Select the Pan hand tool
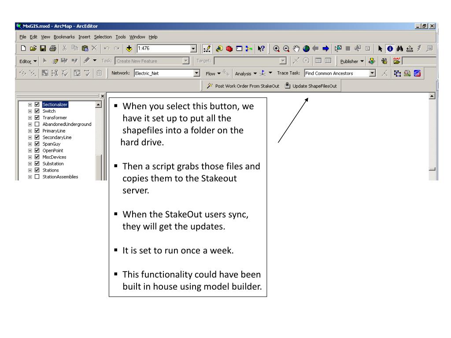Screen dimensions: 451x338 pyautogui.click(x=296, y=48)
